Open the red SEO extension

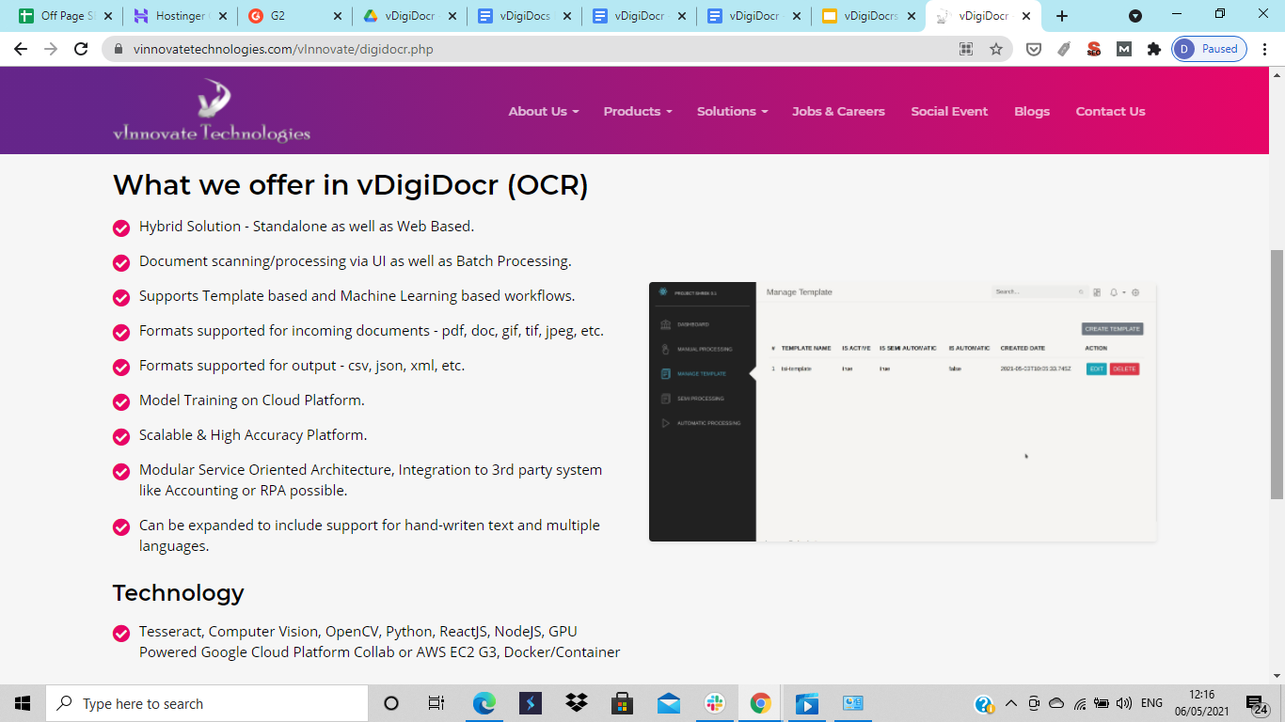[x=1094, y=49]
